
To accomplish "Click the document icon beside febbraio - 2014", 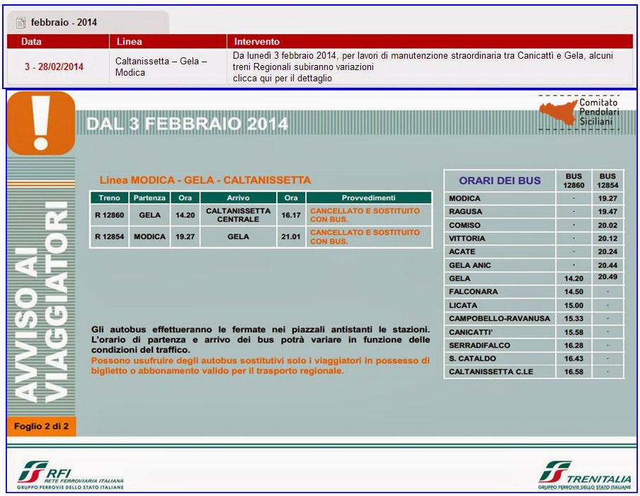I will [21, 23].
